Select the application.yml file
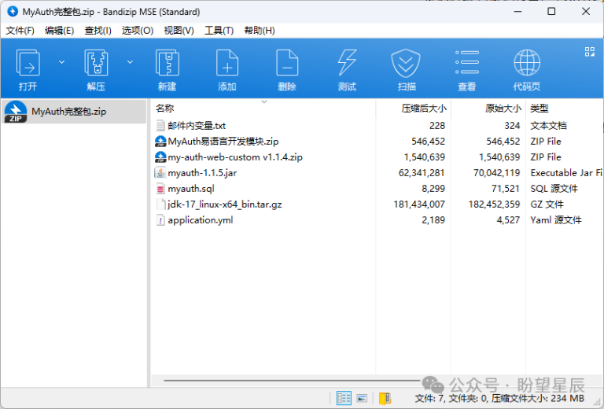The height and width of the screenshot is (409, 604). (x=201, y=220)
